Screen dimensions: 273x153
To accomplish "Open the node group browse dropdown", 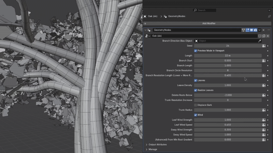I will [x=148, y=36].
